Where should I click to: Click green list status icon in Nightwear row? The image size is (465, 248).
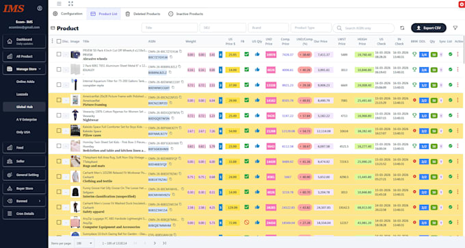[x=450, y=115]
